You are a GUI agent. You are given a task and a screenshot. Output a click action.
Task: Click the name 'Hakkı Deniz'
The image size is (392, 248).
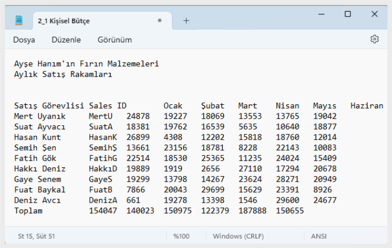(40, 168)
